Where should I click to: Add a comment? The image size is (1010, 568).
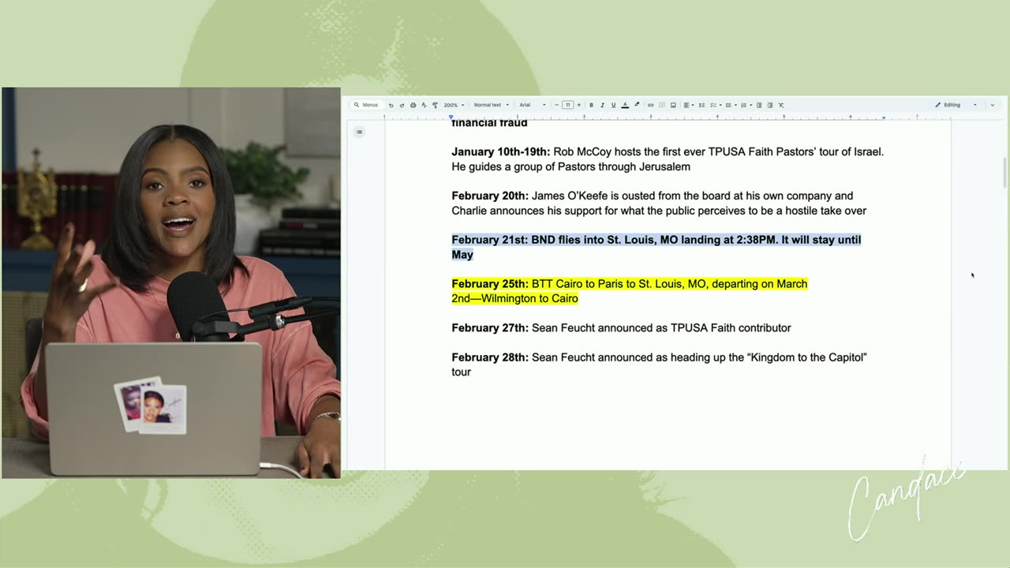coord(661,105)
